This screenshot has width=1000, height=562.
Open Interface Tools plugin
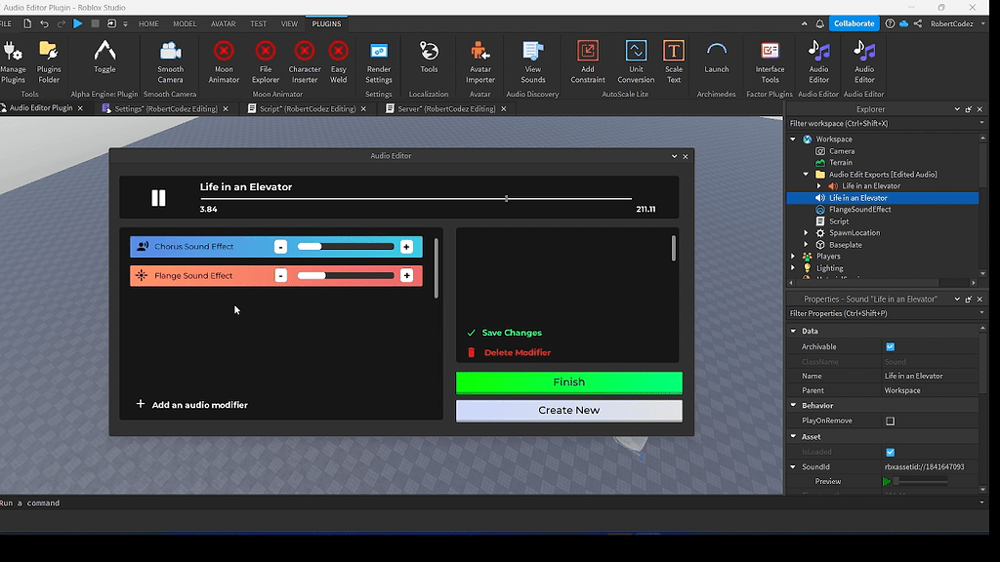pos(770,61)
